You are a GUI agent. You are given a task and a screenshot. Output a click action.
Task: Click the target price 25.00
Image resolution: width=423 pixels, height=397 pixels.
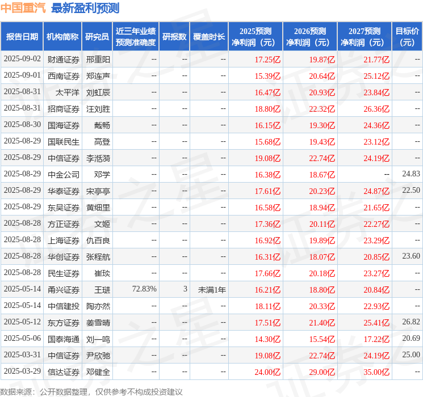pos(411,354)
